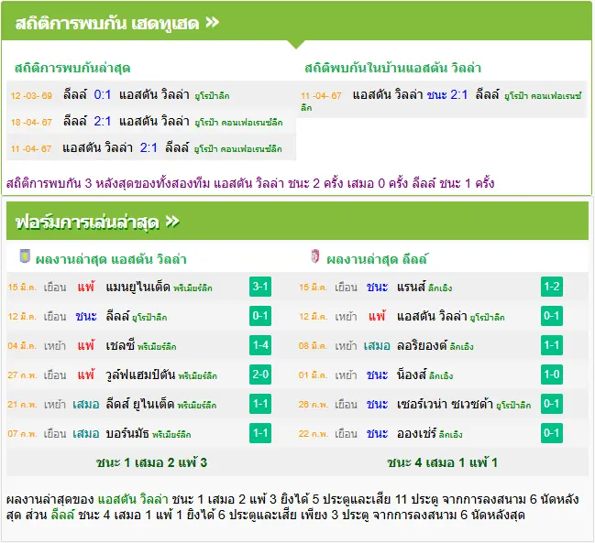Click the ลอริยองต์ opponent name
595x543 pixels.
point(422,345)
